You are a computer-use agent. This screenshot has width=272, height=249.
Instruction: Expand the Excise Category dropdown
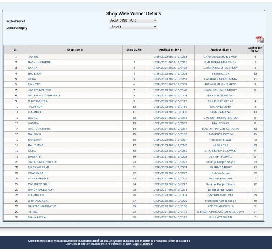(133, 27)
